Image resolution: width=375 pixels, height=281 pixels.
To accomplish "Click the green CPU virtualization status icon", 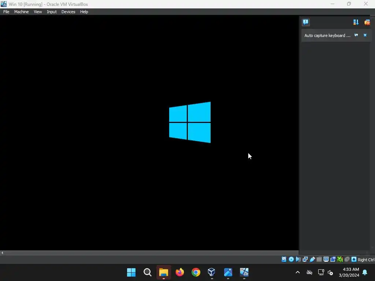I will [340, 259].
